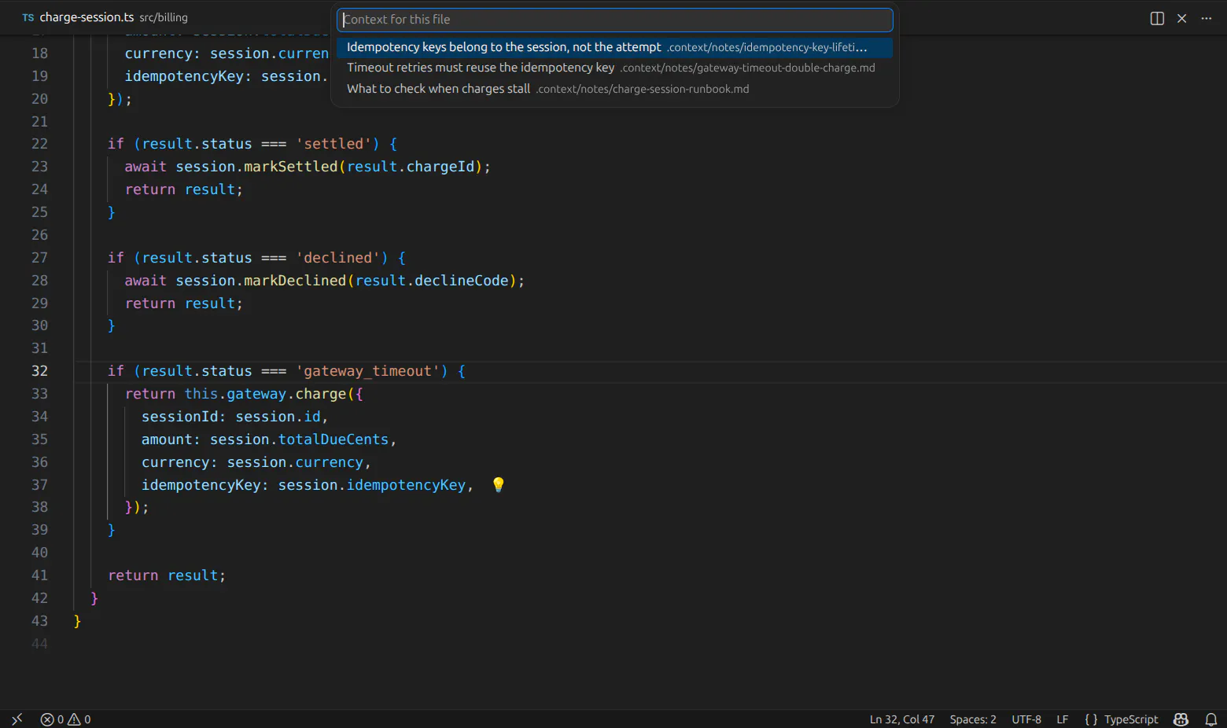Open the notifications bell
Image resolution: width=1227 pixels, height=728 pixels.
point(1211,719)
